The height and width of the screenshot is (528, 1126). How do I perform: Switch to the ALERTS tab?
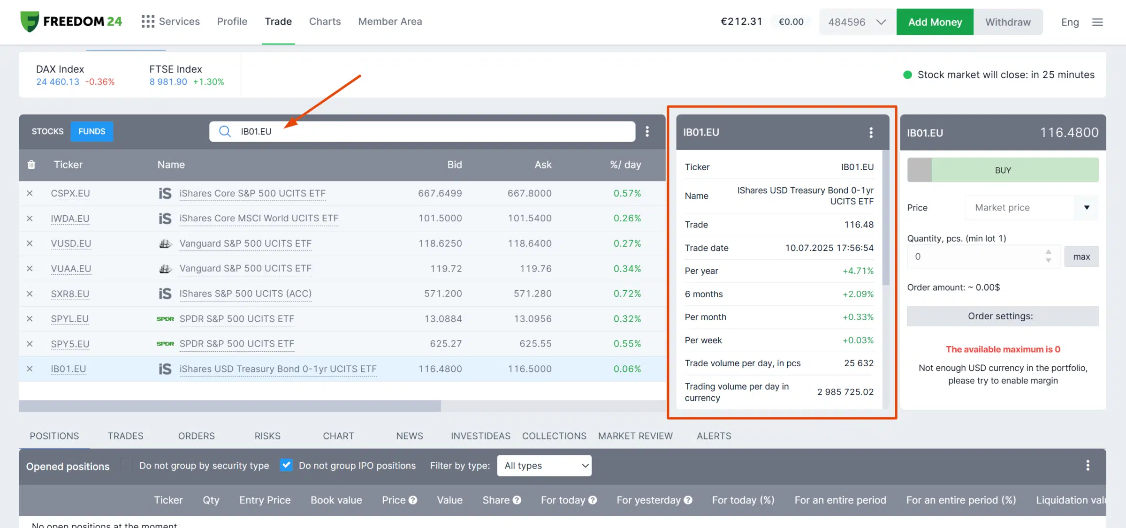(x=714, y=436)
